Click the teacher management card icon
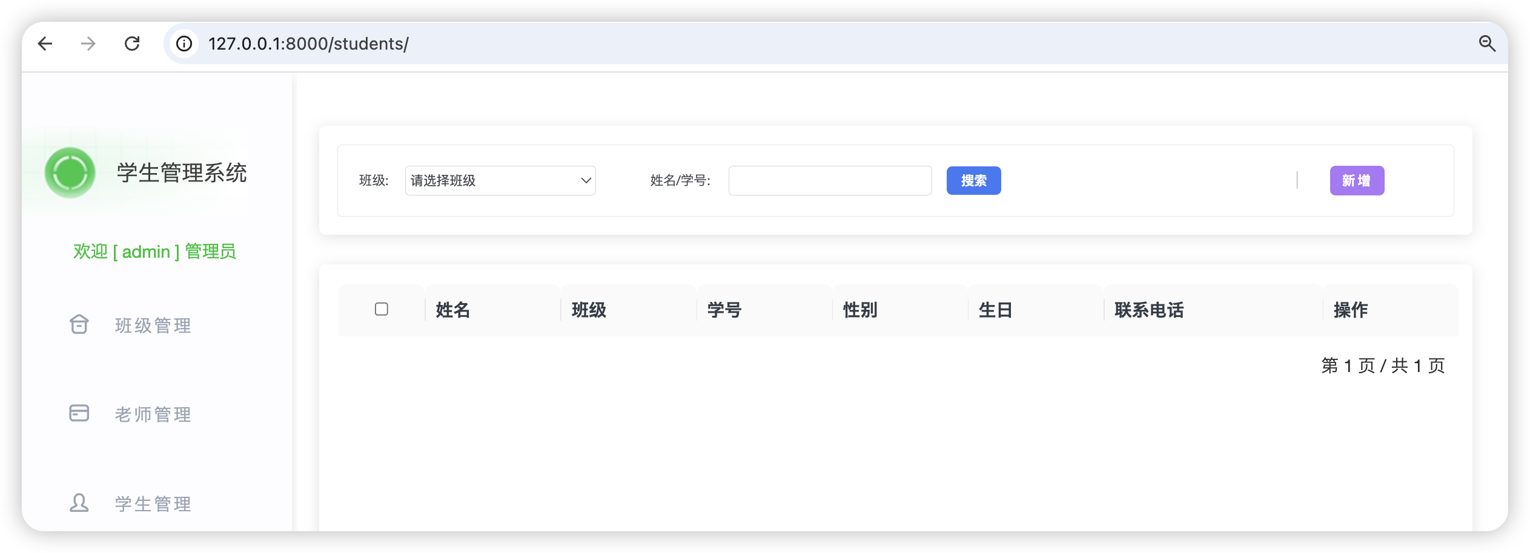1530x553 pixels. click(79, 413)
